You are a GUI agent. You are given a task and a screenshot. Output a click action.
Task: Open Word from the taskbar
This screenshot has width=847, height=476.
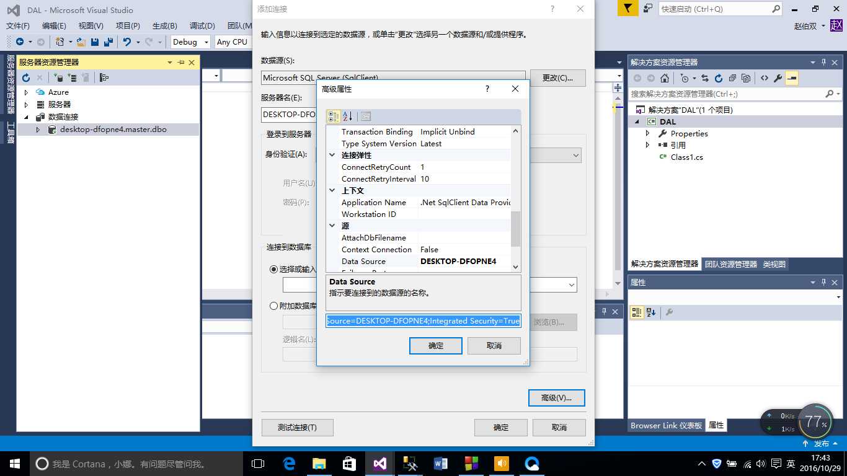(x=440, y=463)
